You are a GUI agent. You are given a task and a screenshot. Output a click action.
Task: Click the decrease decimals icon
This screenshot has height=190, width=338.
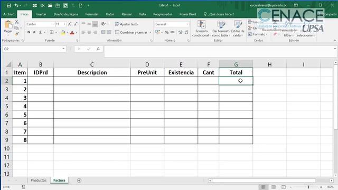pyautogui.click(x=186, y=32)
